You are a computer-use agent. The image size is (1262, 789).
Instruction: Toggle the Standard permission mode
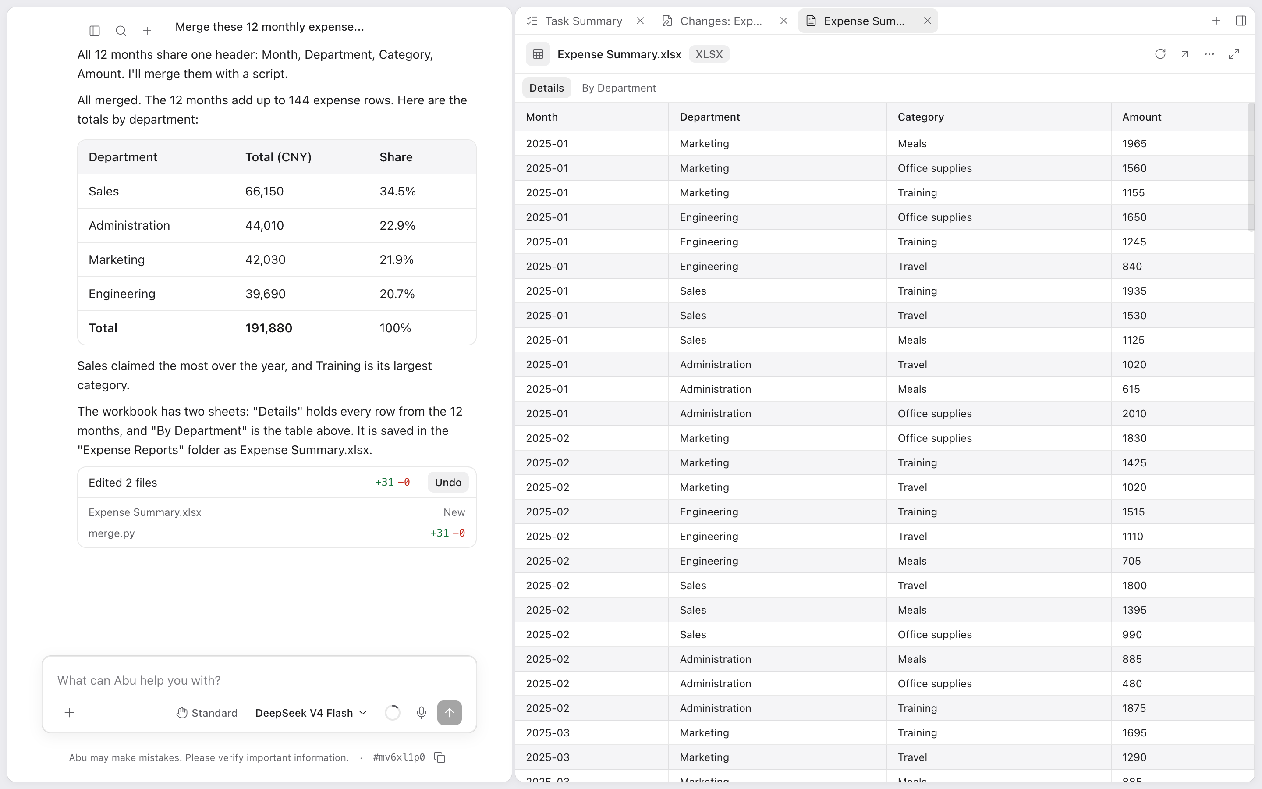pyautogui.click(x=206, y=713)
